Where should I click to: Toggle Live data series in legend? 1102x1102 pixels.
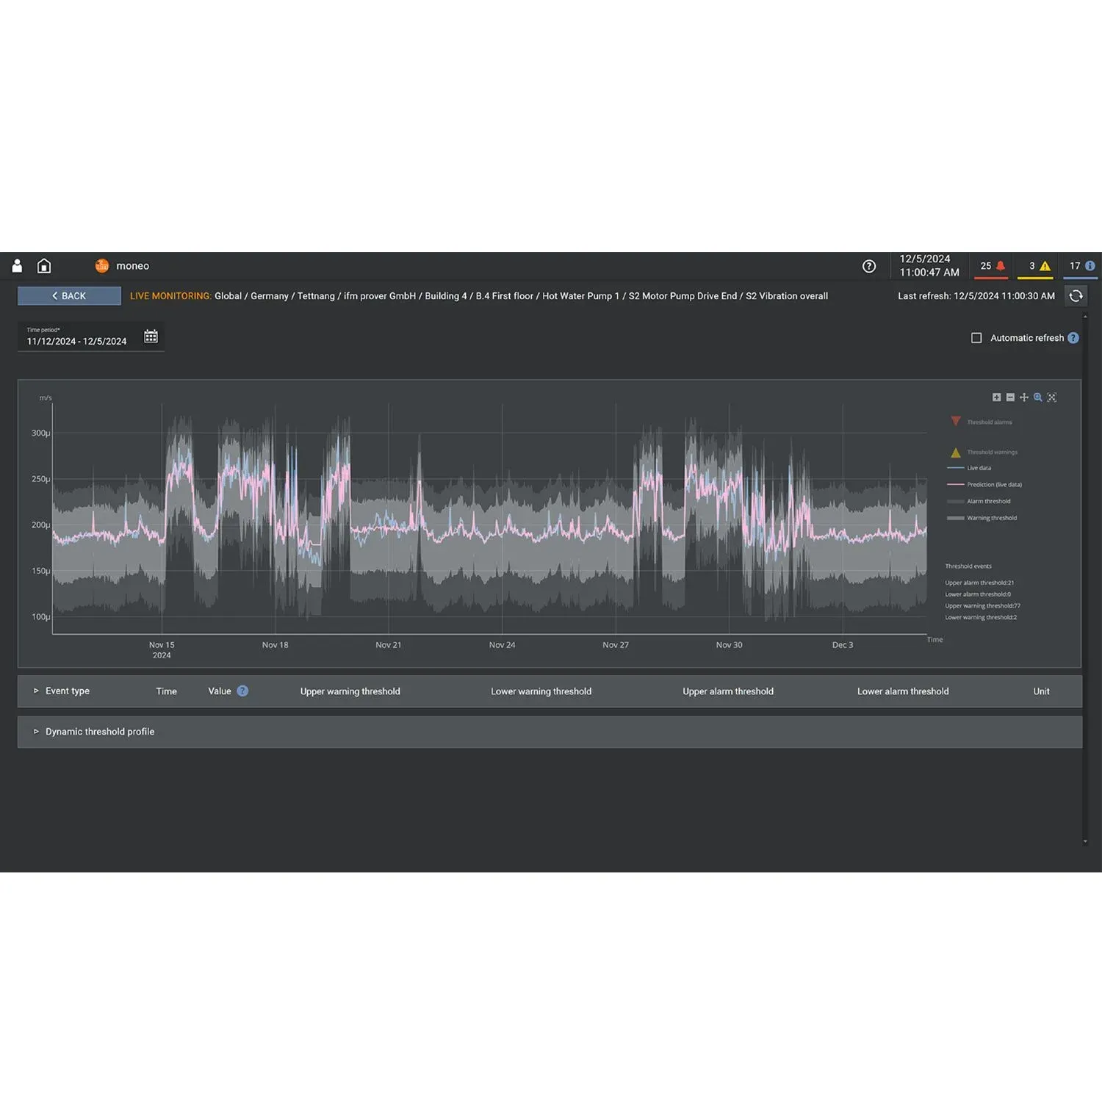click(x=979, y=468)
